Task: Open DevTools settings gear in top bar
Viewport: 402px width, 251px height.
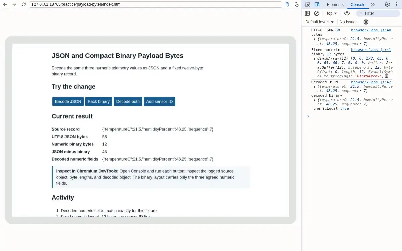Action: pos(387,4)
